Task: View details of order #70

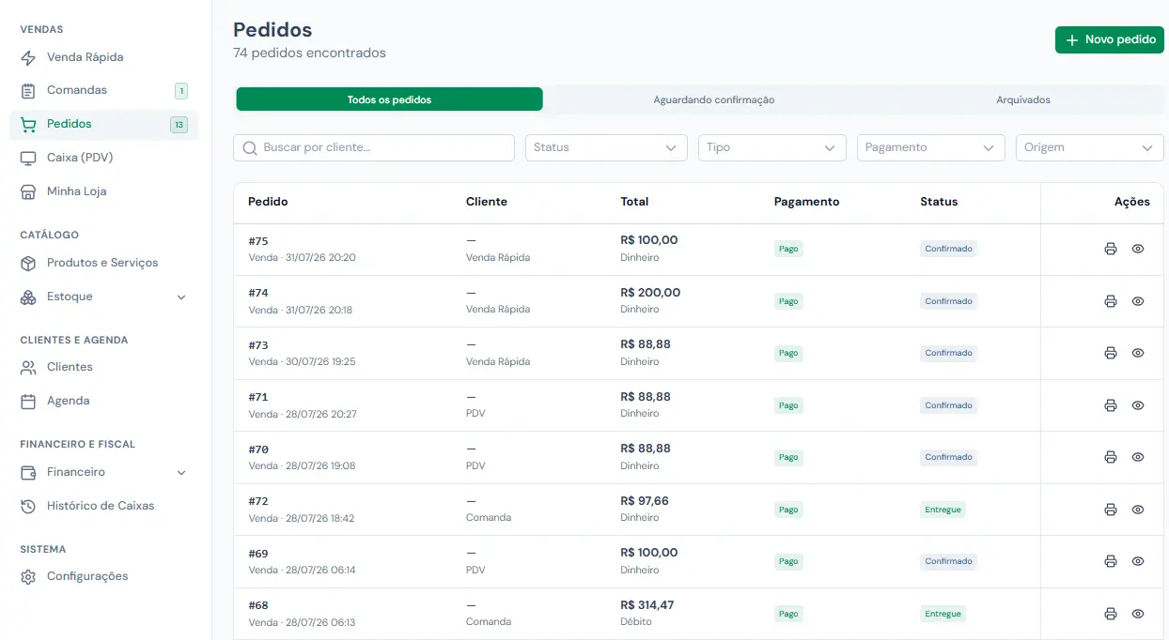Action: point(1138,457)
